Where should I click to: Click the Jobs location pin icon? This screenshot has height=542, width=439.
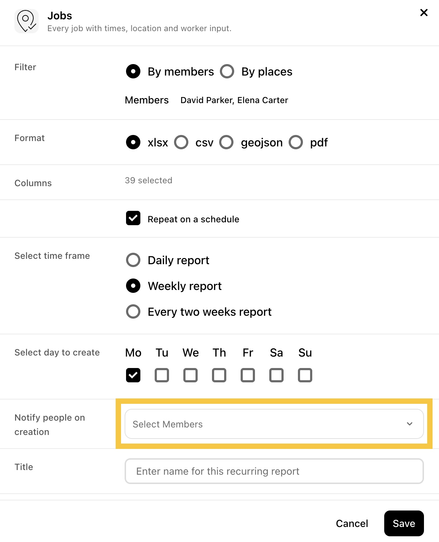coord(26,21)
